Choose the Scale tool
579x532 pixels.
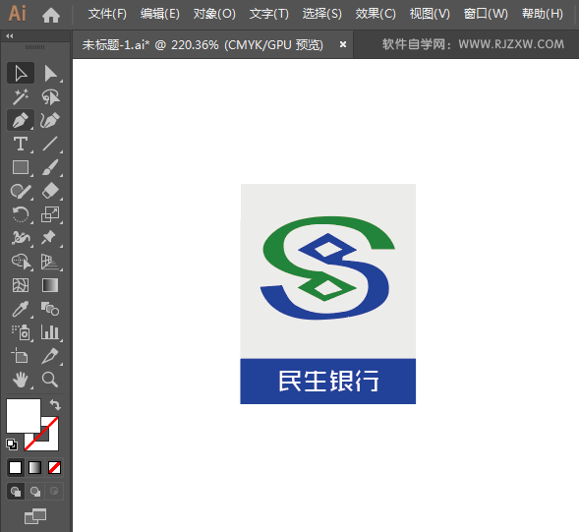click(x=50, y=214)
